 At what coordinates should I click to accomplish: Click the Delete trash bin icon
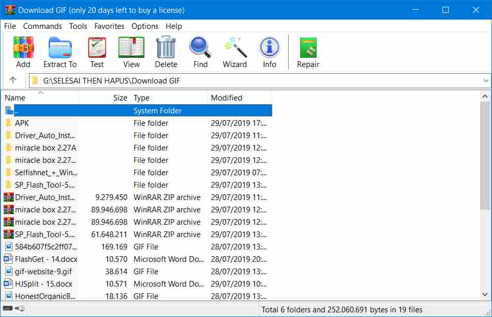pyautogui.click(x=166, y=47)
